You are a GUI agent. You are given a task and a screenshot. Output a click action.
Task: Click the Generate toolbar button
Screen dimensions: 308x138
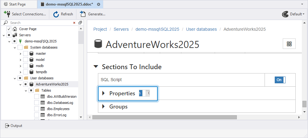[x=92, y=14]
